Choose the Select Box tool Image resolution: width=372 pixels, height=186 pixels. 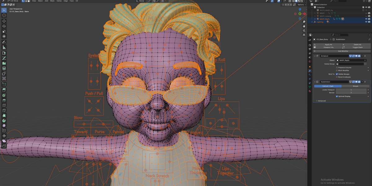click(4, 10)
